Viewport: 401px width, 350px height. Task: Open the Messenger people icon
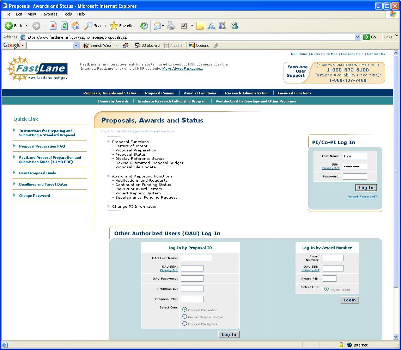tap(234, 26)
